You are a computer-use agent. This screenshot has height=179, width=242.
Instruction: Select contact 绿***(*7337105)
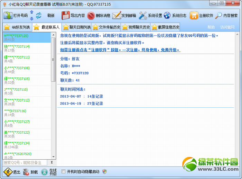tap(27, 81)
